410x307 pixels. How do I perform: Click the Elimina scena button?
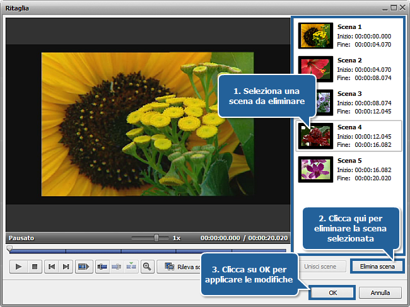[x=377, y=267]
